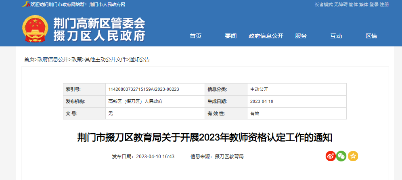Screen dimensions: 402x180
Task: Open the 荆门市人民政府网 link in the top bar
Action: pyautogui.click(x=107, y=4)
